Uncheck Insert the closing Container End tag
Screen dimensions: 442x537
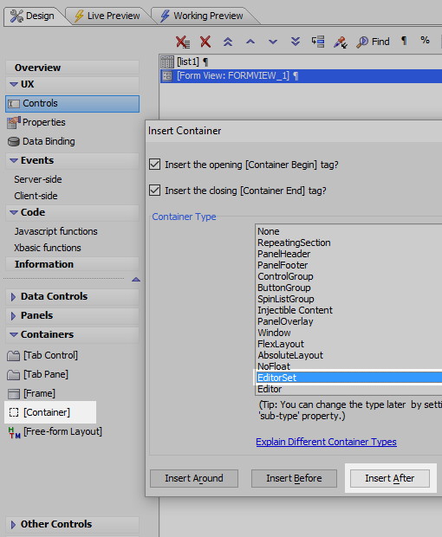pos(155,190)
